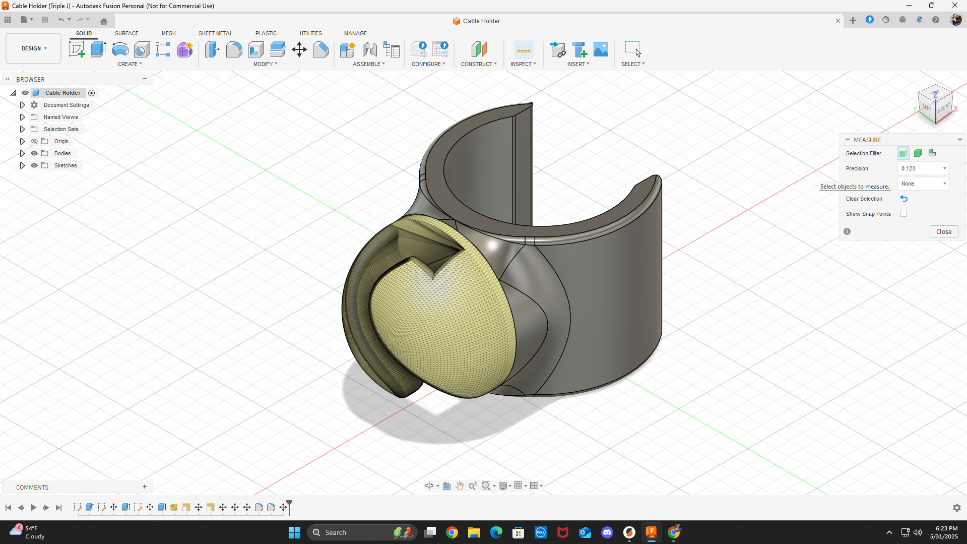Click the taskbar Search box
Screen dimensions: 967x544
coord(362,532)
